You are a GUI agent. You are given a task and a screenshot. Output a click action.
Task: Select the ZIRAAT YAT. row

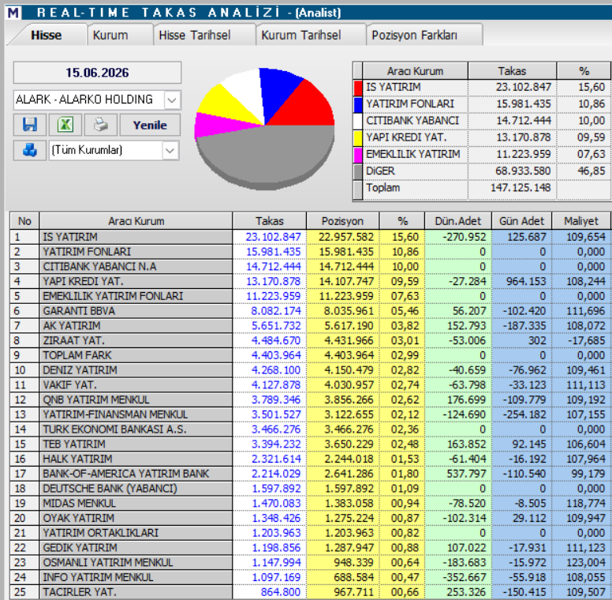point(311,340)
